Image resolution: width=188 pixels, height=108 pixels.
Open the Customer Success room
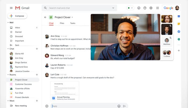click(23, 84)
